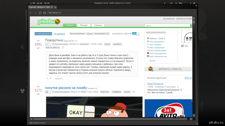This screenshot has width=225, height=126.
Task: Click the 'скрыть' link for viewed posts
Action: 90,34
